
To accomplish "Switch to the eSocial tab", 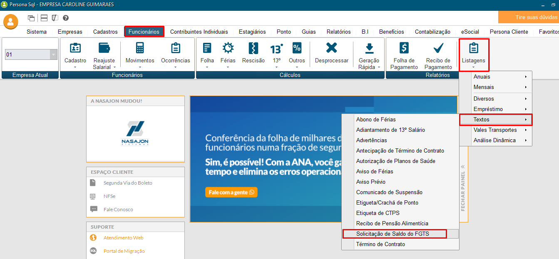I will click(x=470, y=32).
